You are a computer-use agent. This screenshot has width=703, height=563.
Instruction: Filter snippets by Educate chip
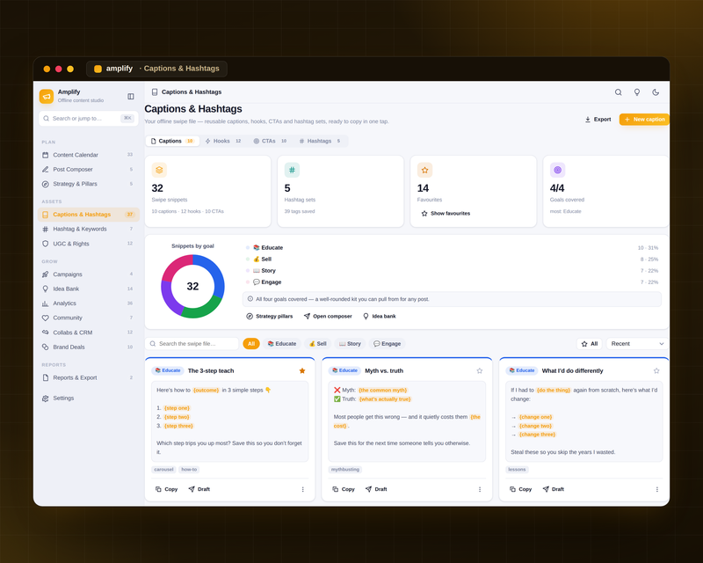[282, 344]
